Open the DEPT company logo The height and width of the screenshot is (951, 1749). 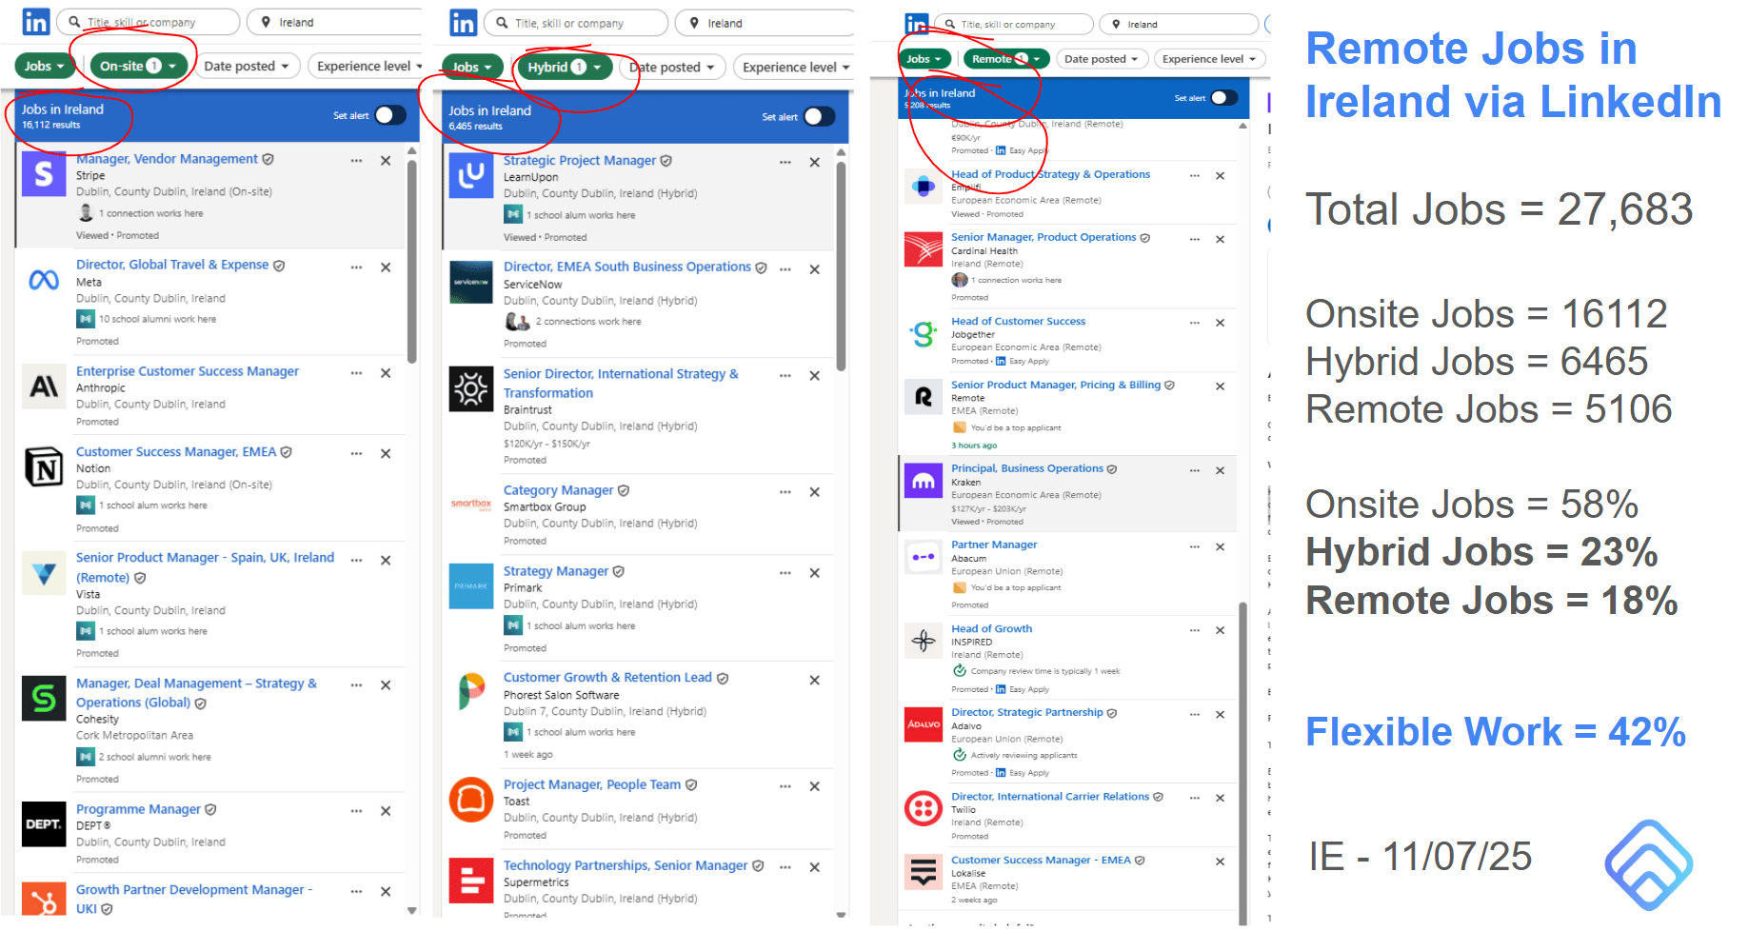44,824
